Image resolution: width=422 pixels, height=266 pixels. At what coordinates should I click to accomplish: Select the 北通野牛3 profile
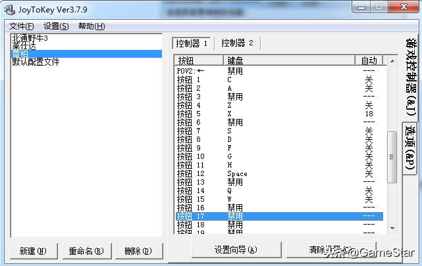click(x=86, y=38)
